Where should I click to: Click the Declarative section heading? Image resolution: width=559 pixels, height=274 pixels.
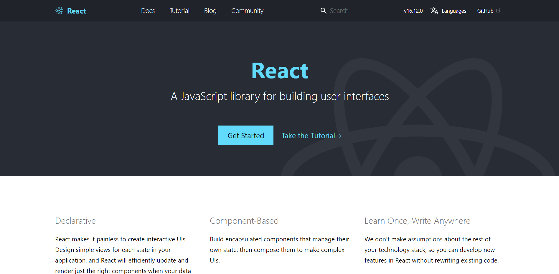pyautogui.click(x=75, y=221)
